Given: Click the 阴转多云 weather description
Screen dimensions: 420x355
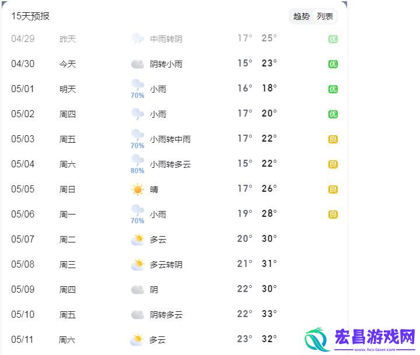Looking at the screenshot, I should [x=166, y=315].
